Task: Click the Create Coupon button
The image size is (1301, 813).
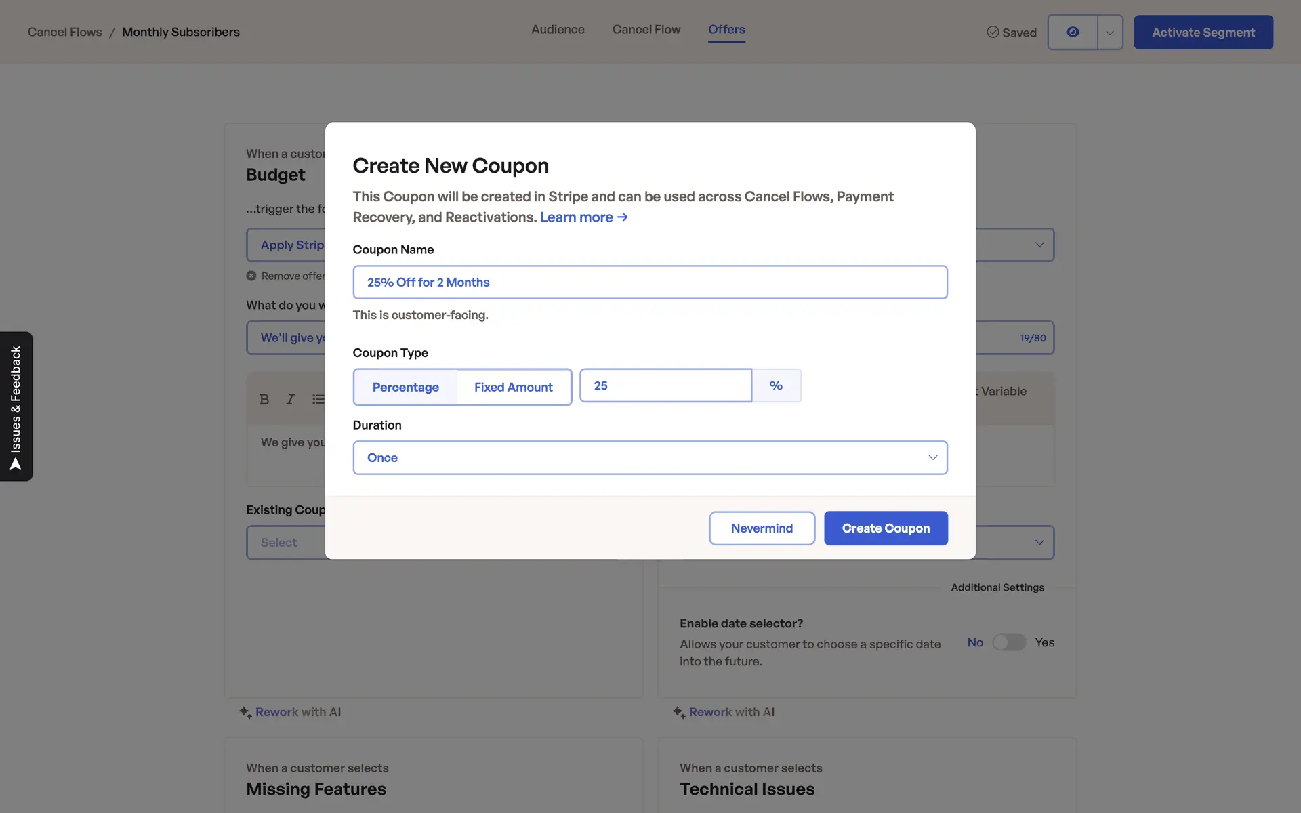Action: (x=885, y=528)
